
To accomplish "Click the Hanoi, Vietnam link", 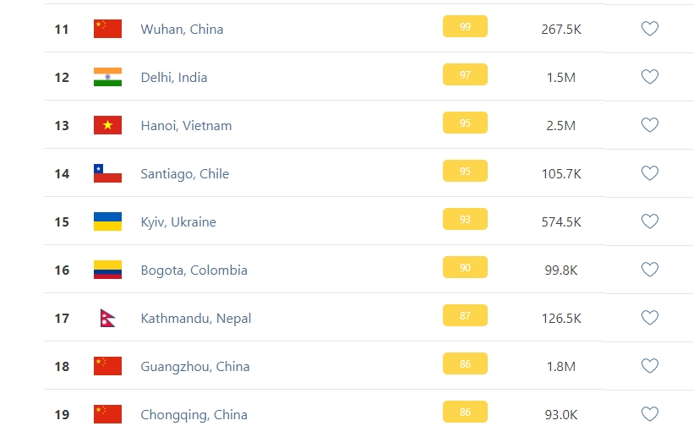I will coord(186,125).
